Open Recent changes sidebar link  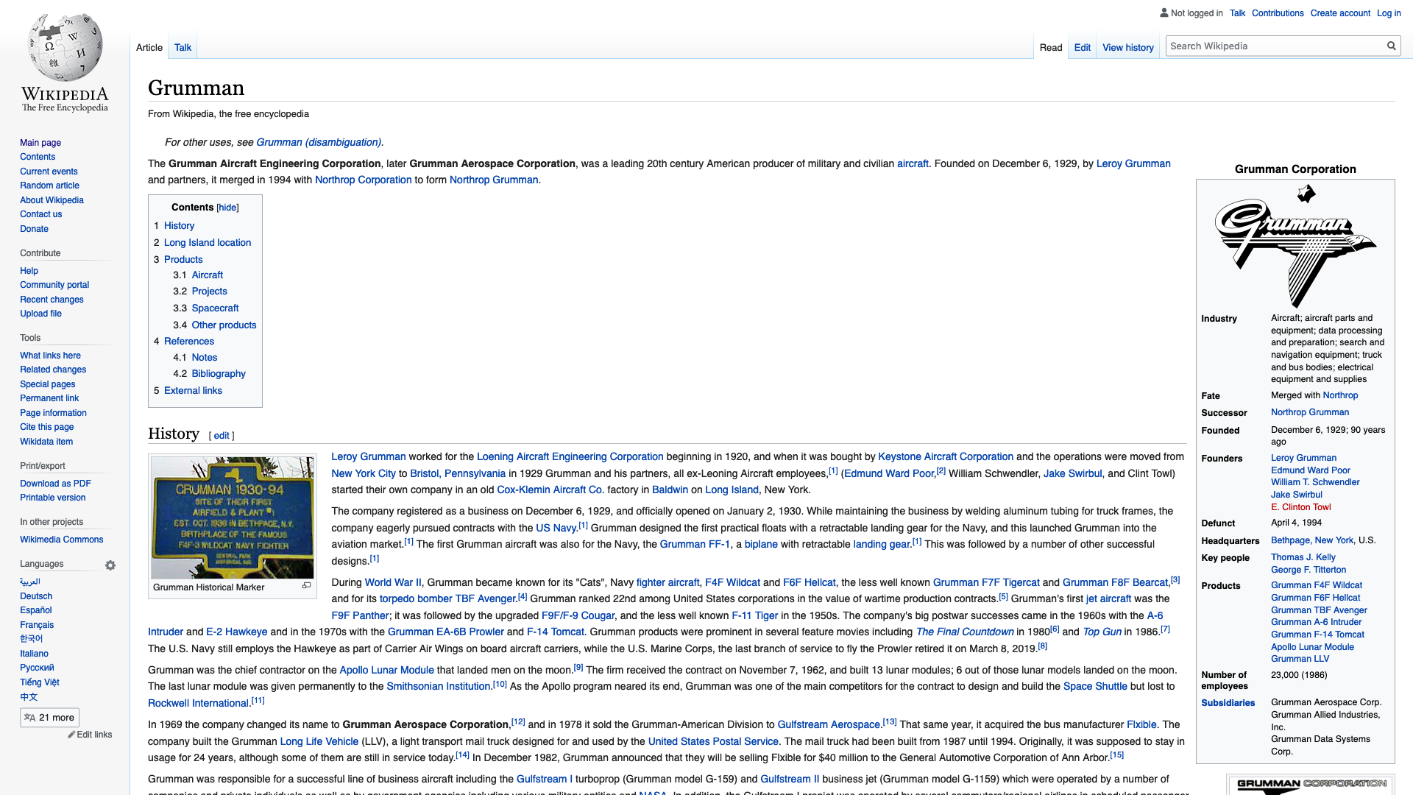click(x=52, y=300)
